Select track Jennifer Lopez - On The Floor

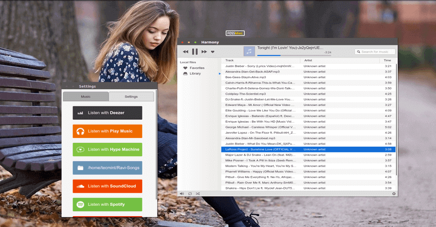tap(308, 133)
